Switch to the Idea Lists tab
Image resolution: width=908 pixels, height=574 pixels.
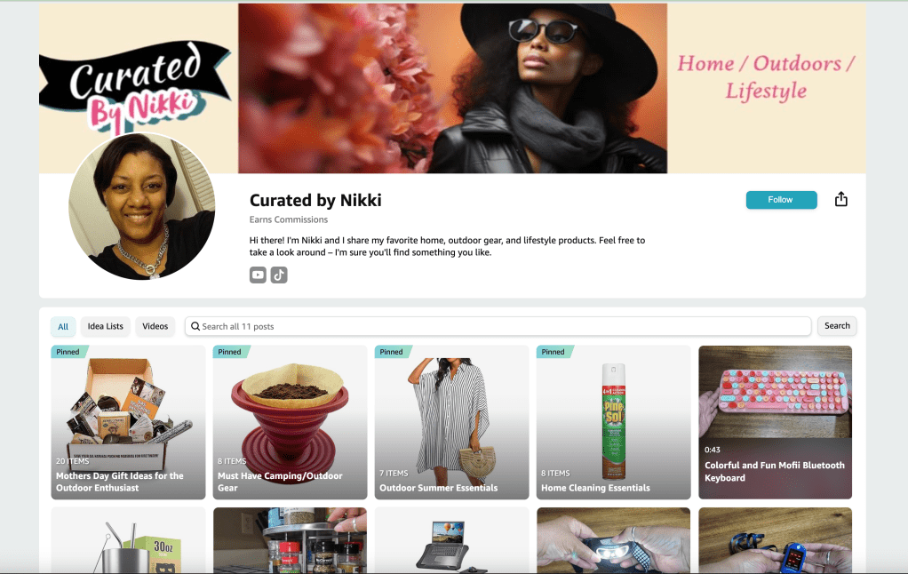106,326
